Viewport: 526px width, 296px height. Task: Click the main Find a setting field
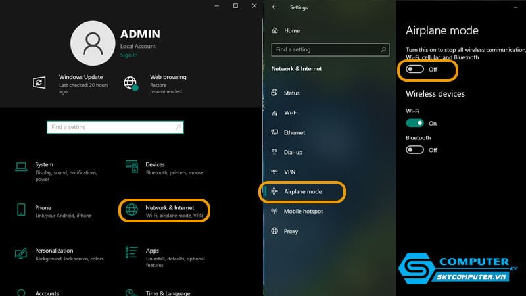tap(115, 127)
